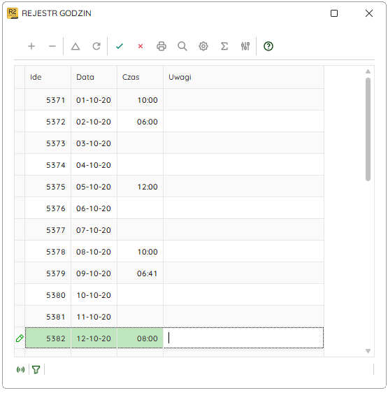This screenshot has height=393, width=388.
Task: Refresh the hours register list
Action: coord(96,46)
